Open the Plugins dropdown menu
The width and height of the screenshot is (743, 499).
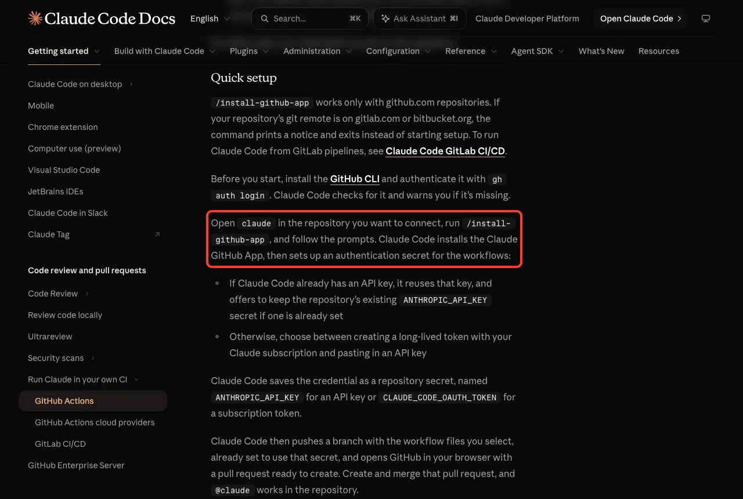tap(249, 51)
